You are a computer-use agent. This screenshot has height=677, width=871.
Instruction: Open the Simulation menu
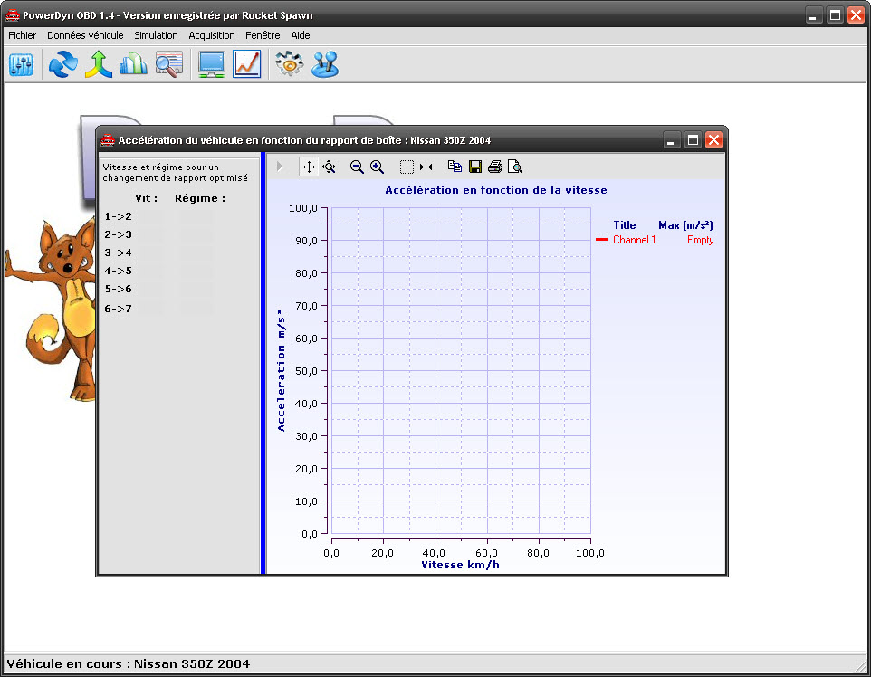tap(156, 35)
